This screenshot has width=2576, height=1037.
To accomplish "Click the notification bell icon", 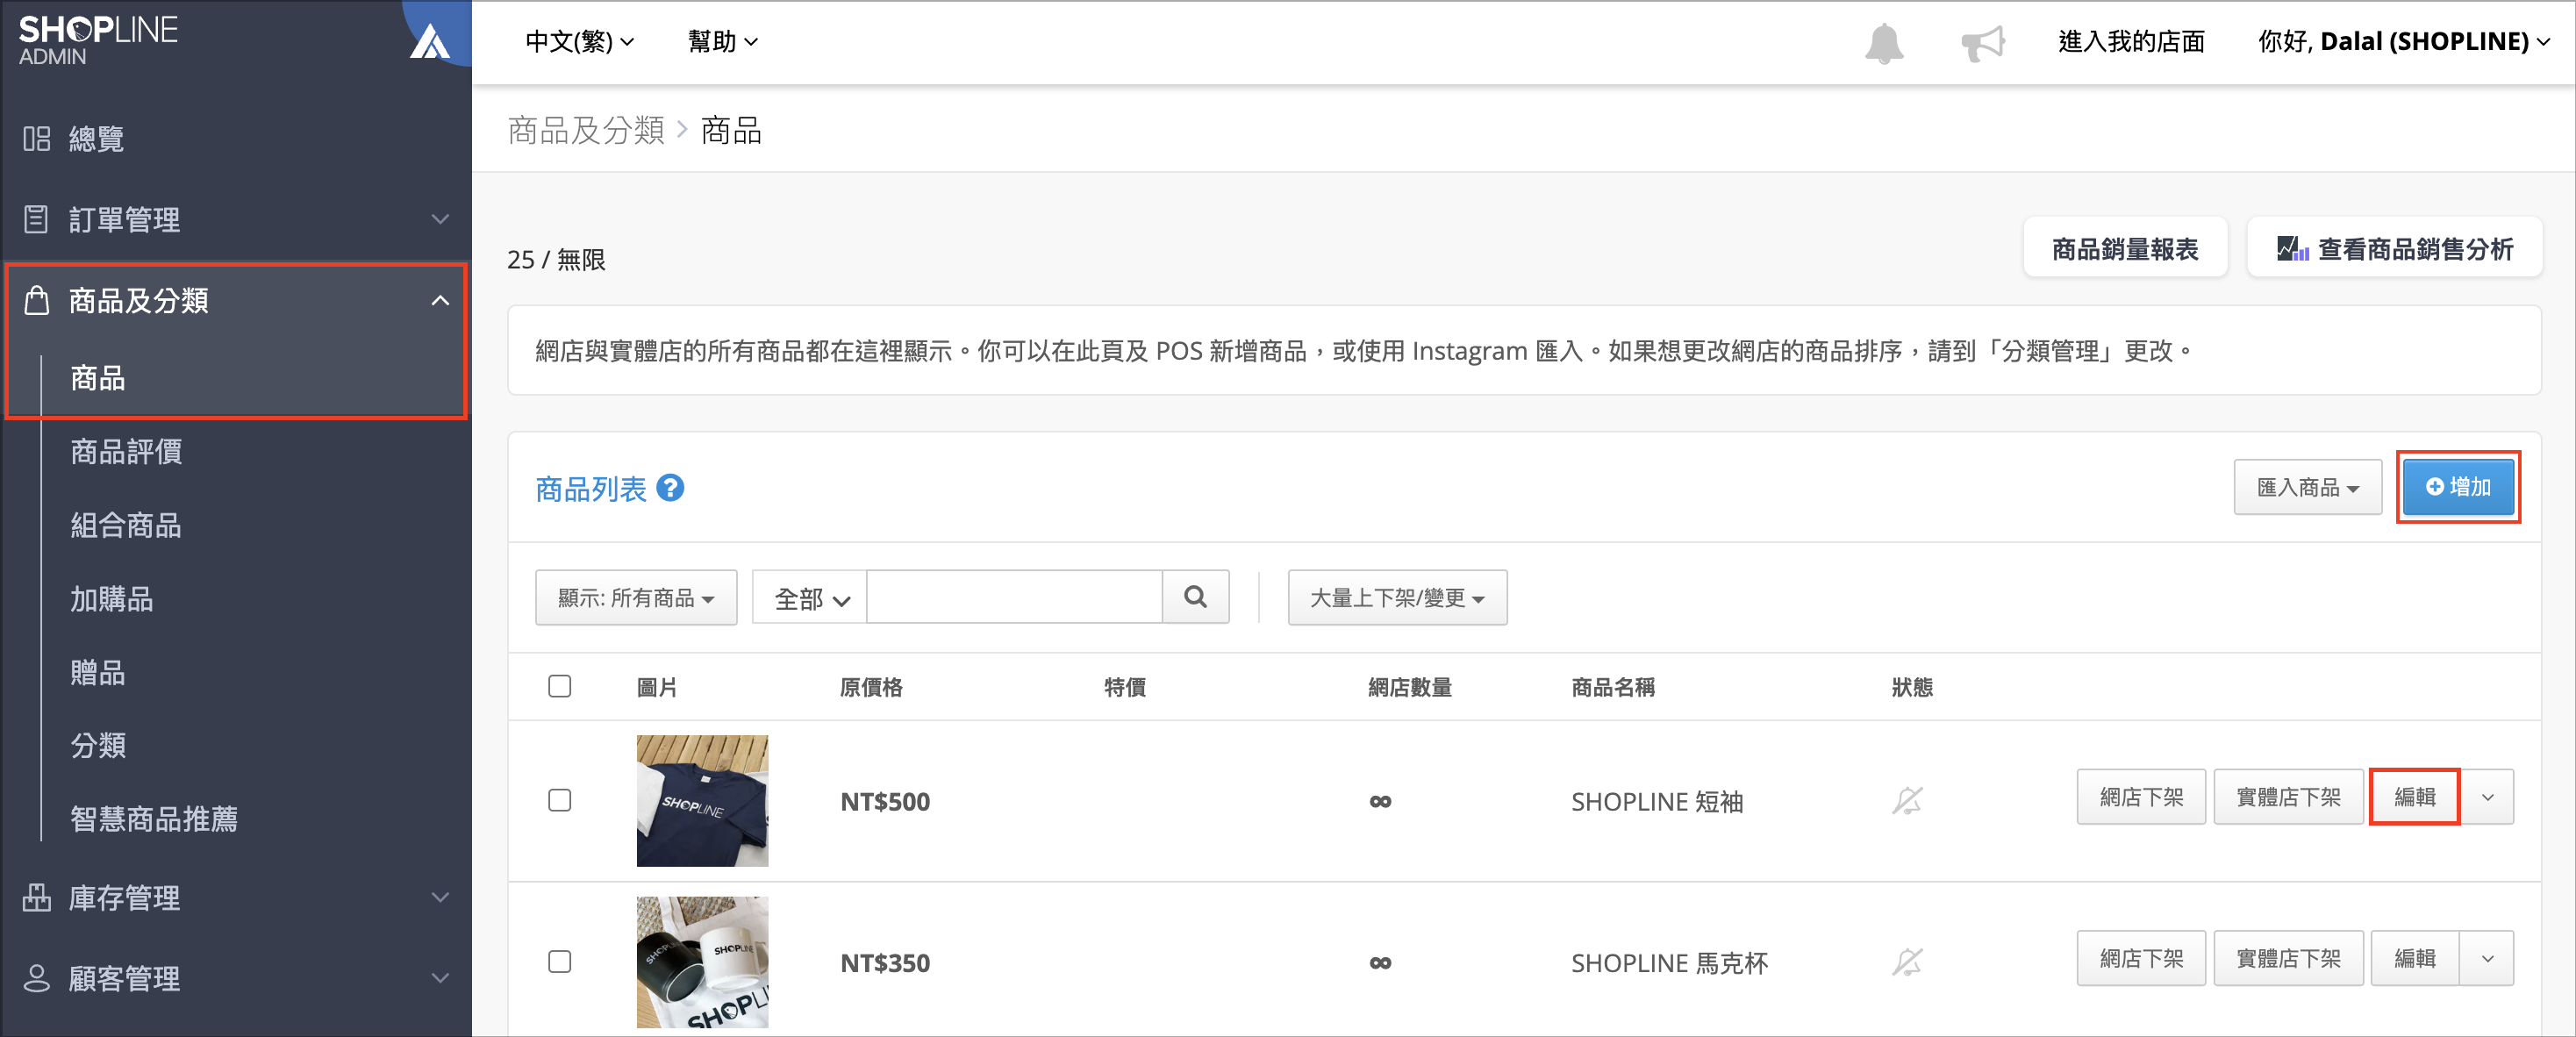I will click(x=1884, y=43).
